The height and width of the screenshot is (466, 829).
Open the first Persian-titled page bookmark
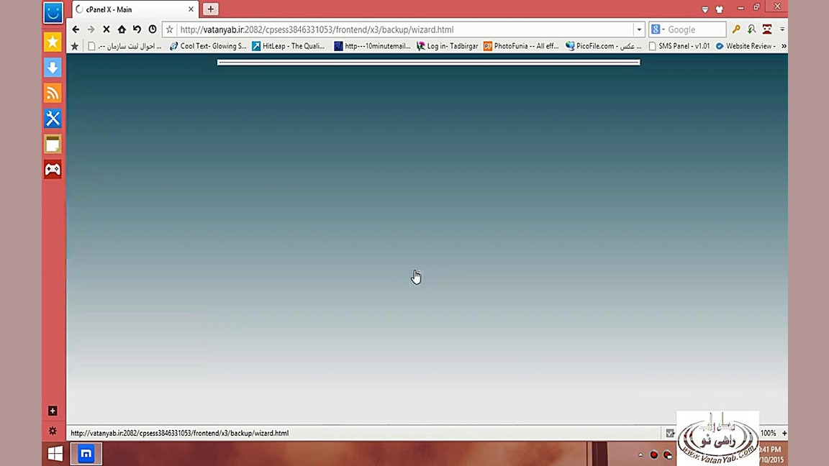tap(124, 46)
